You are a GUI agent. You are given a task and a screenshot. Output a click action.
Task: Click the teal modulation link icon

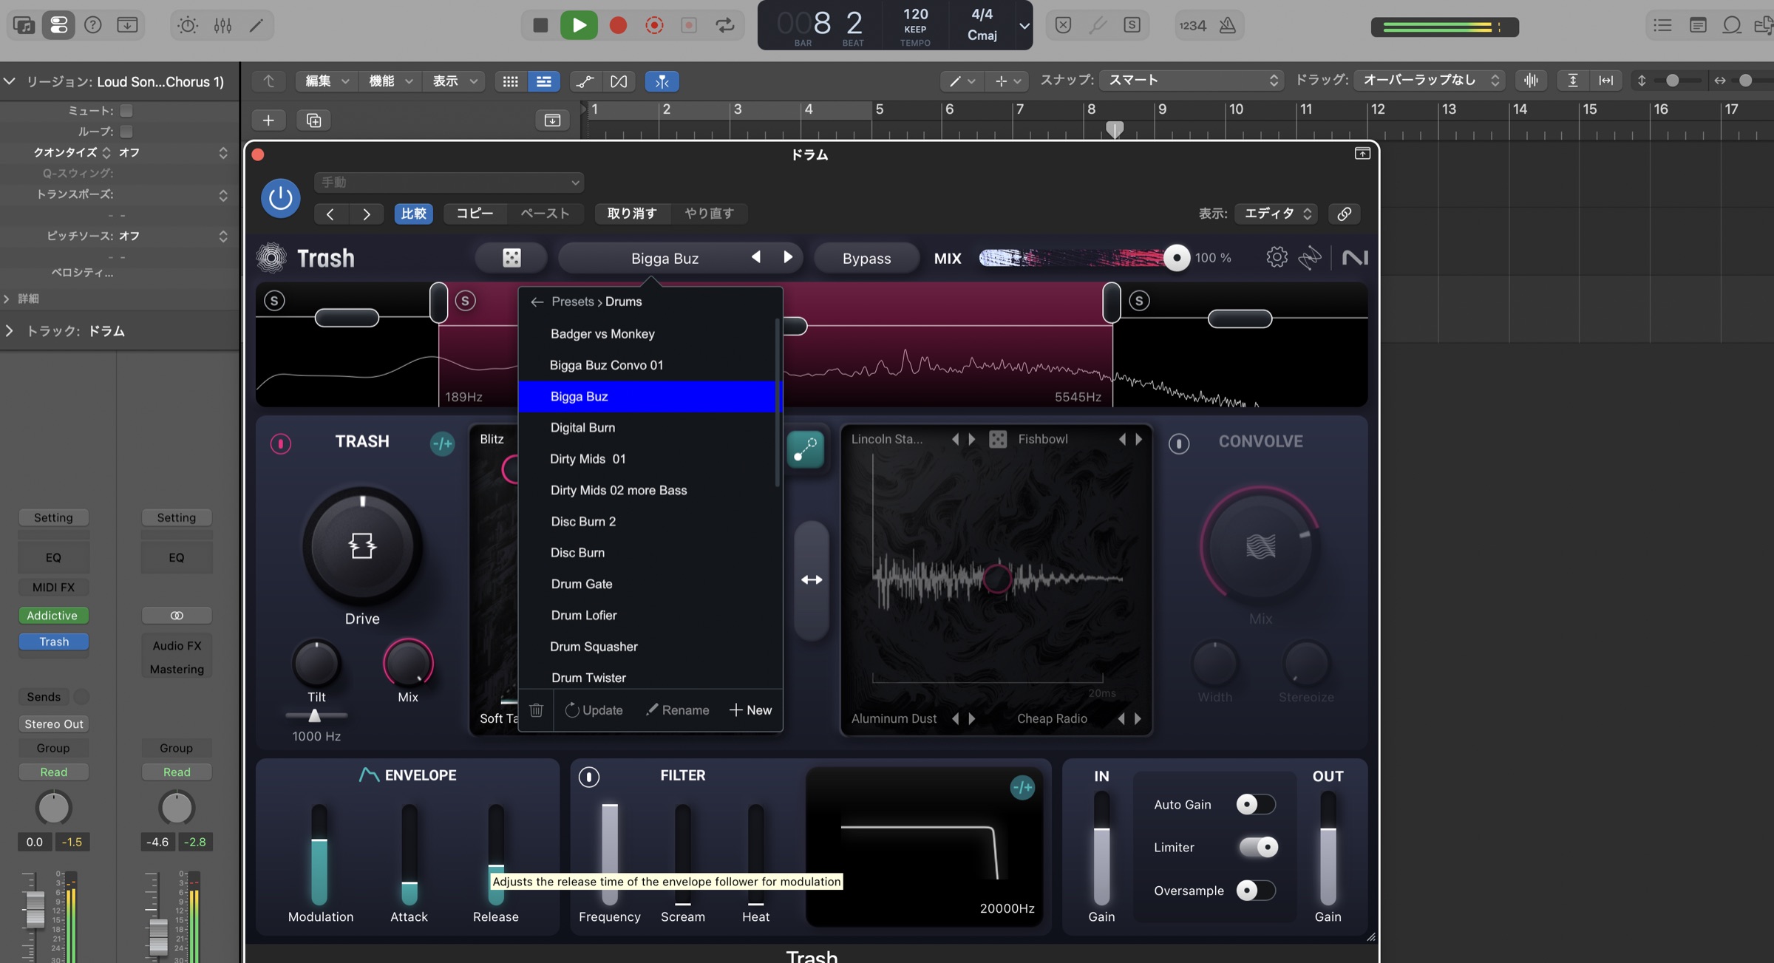805,448
